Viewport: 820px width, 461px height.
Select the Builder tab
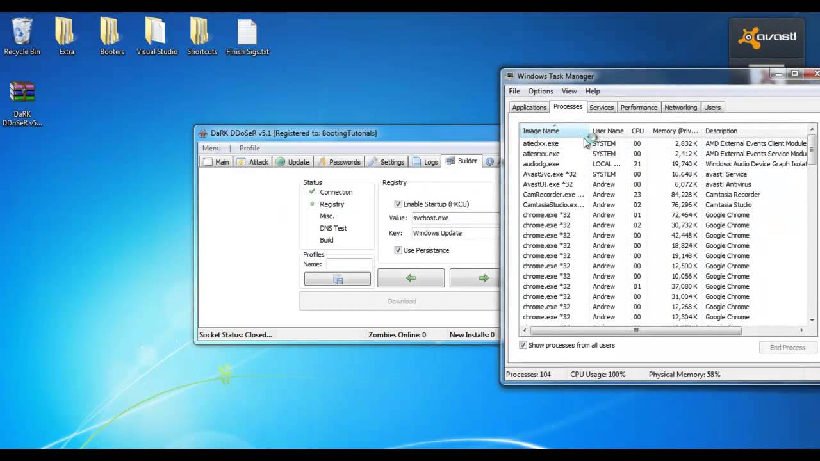[462, 161]
